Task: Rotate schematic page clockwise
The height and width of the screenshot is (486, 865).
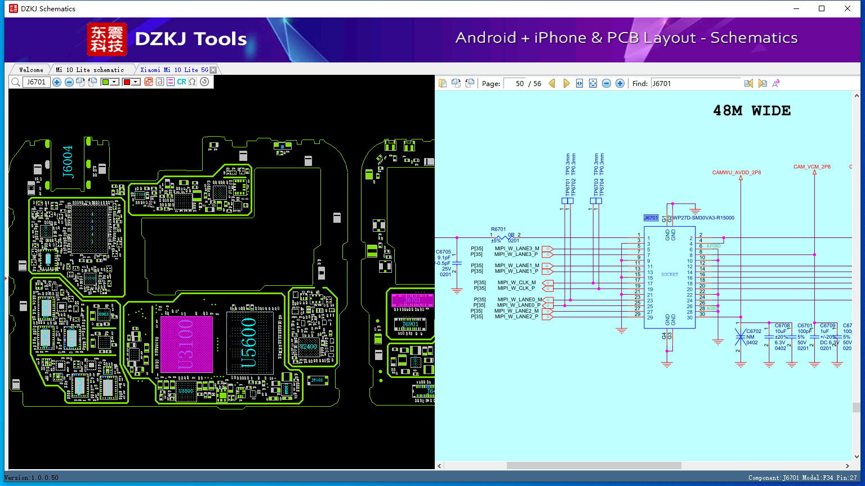Action: tap(456, 83)
